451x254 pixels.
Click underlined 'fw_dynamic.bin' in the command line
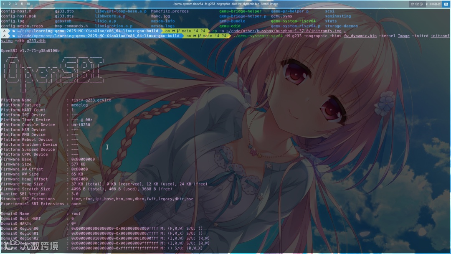coord(360,36)
